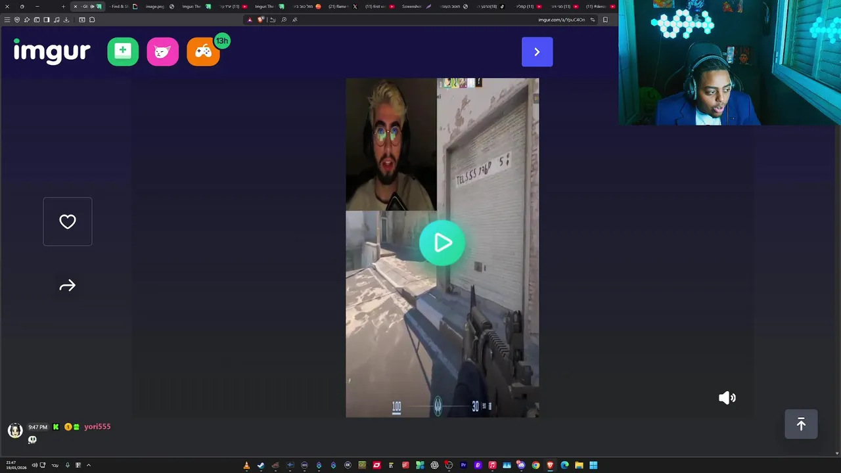Open Steam from the taskbar

261,465
